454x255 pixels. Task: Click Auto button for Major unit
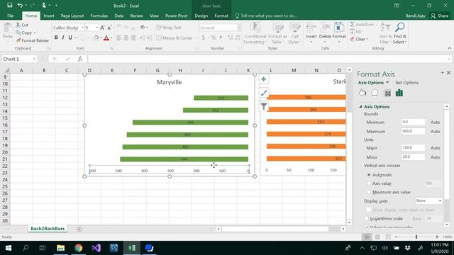435,148
